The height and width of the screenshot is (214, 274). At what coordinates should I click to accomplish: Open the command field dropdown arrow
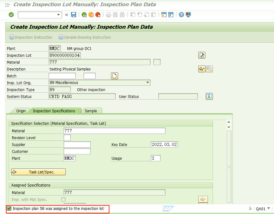pyautogui.click(x=59, y=15)
